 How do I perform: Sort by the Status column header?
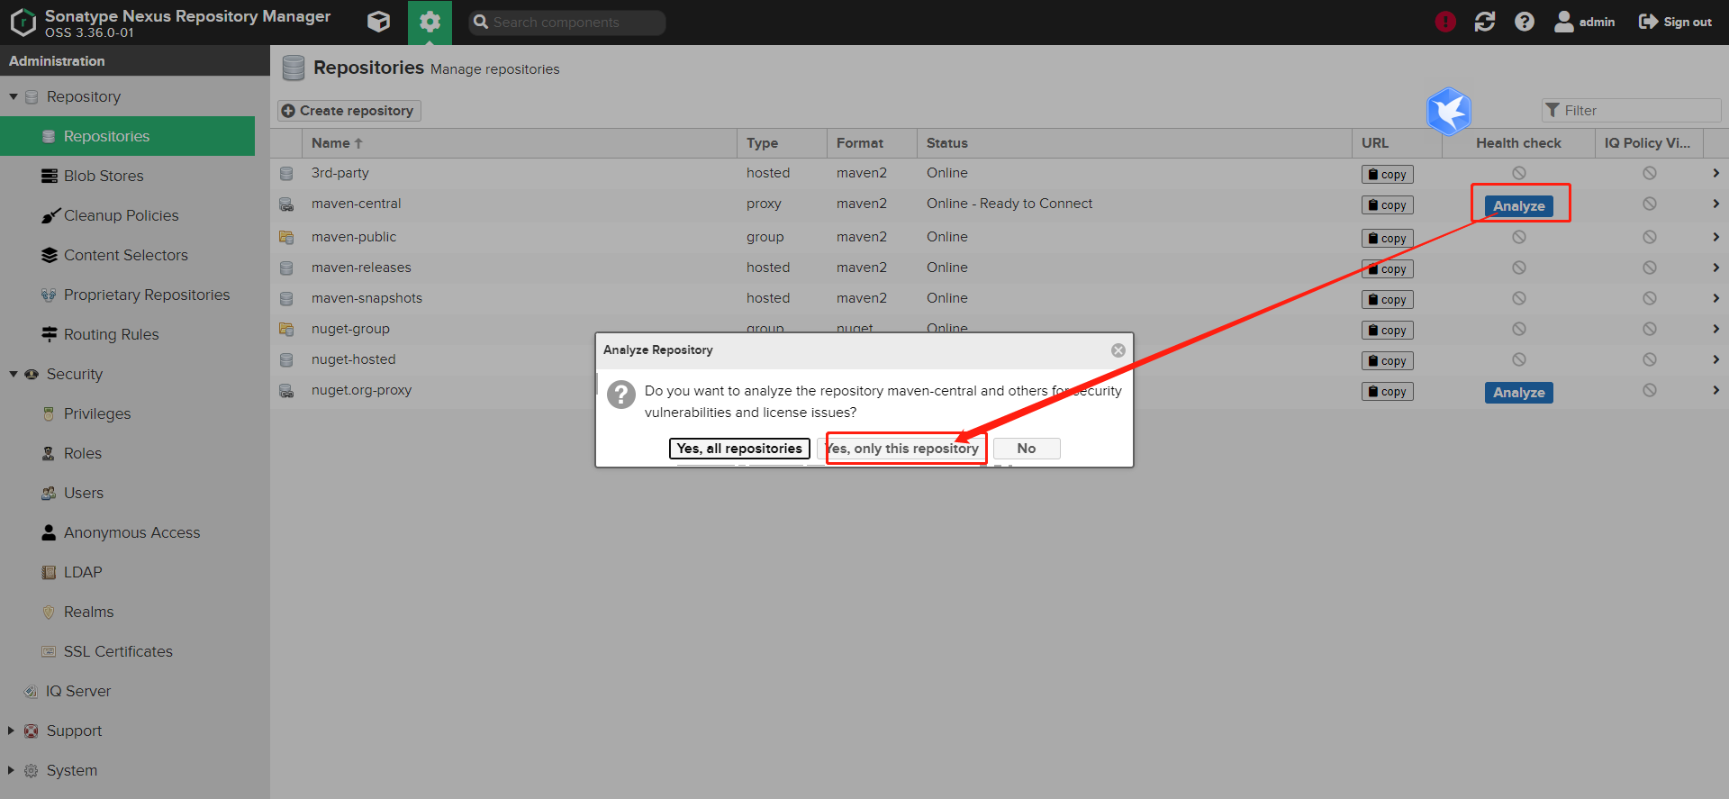click(x=1135, y=142)
